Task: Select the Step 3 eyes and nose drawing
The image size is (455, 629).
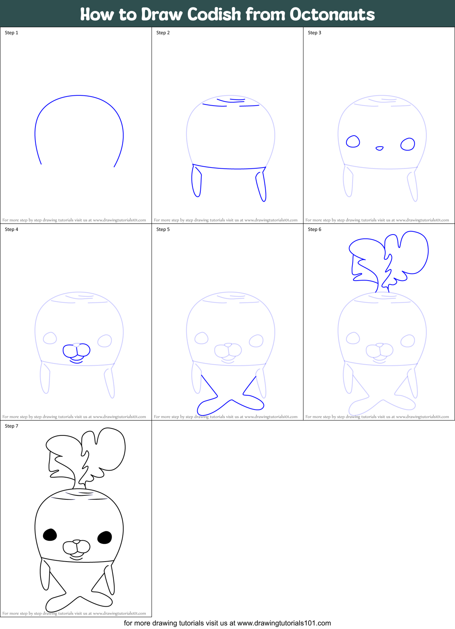Action: (x=381, y=143)
